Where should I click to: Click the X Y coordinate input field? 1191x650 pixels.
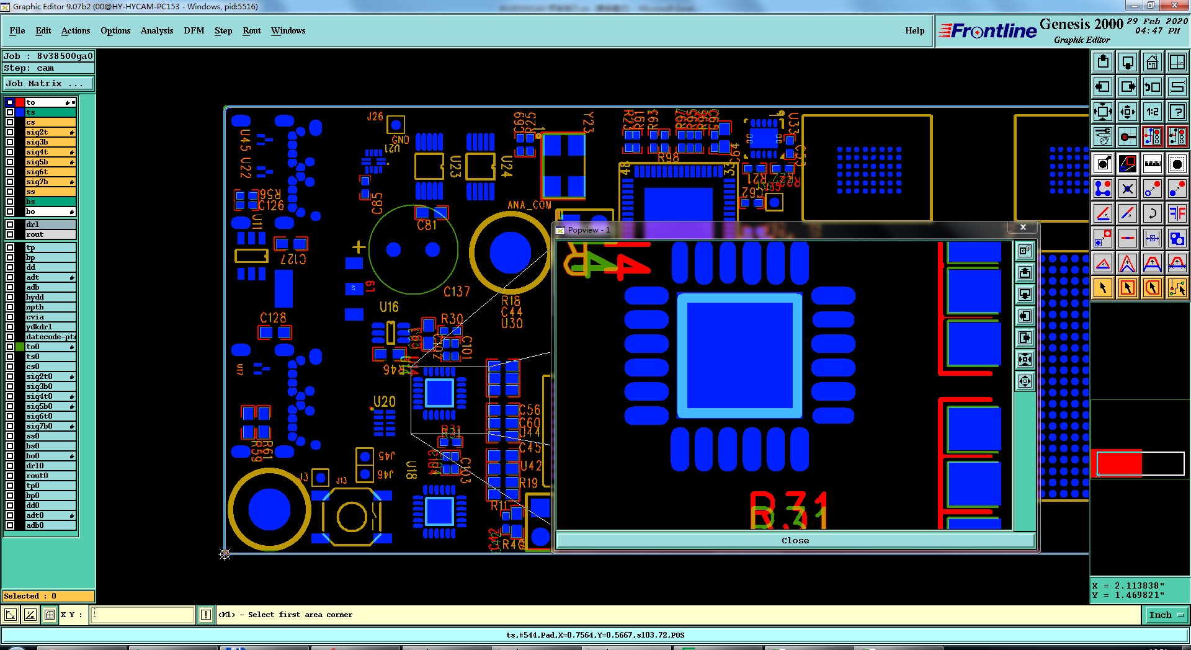(x=143, y=615)
